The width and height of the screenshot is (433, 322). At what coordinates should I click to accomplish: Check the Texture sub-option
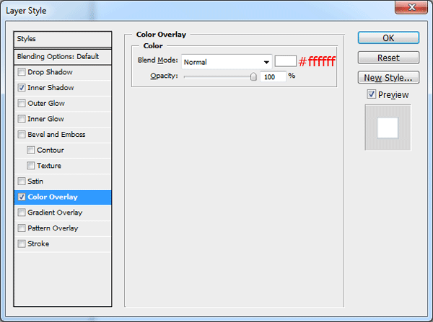click(x=31, y=166)
